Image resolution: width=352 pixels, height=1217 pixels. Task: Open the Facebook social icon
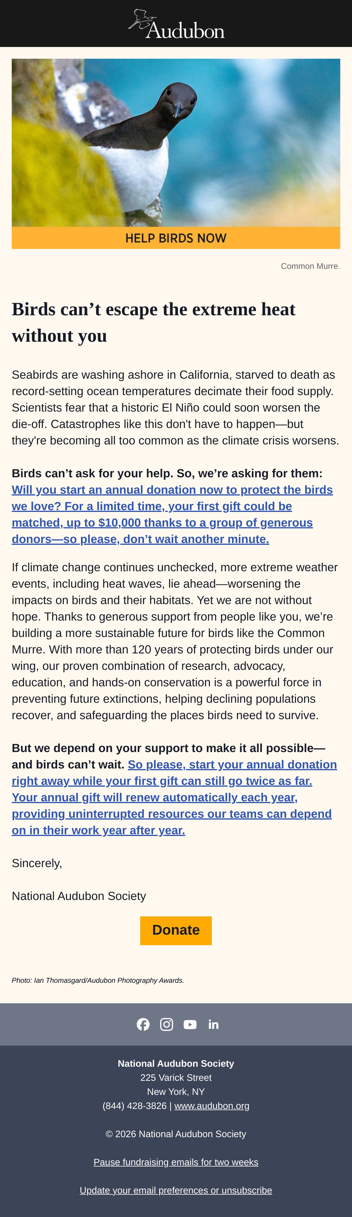click(x=143, y=1024)
